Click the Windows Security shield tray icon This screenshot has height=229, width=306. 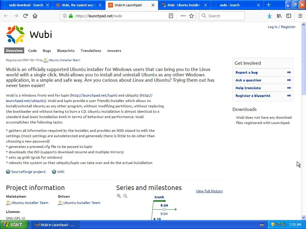tap(273, 225)
